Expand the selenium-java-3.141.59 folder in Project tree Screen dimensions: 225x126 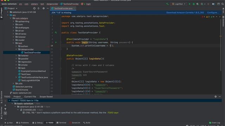pos(8,12)
